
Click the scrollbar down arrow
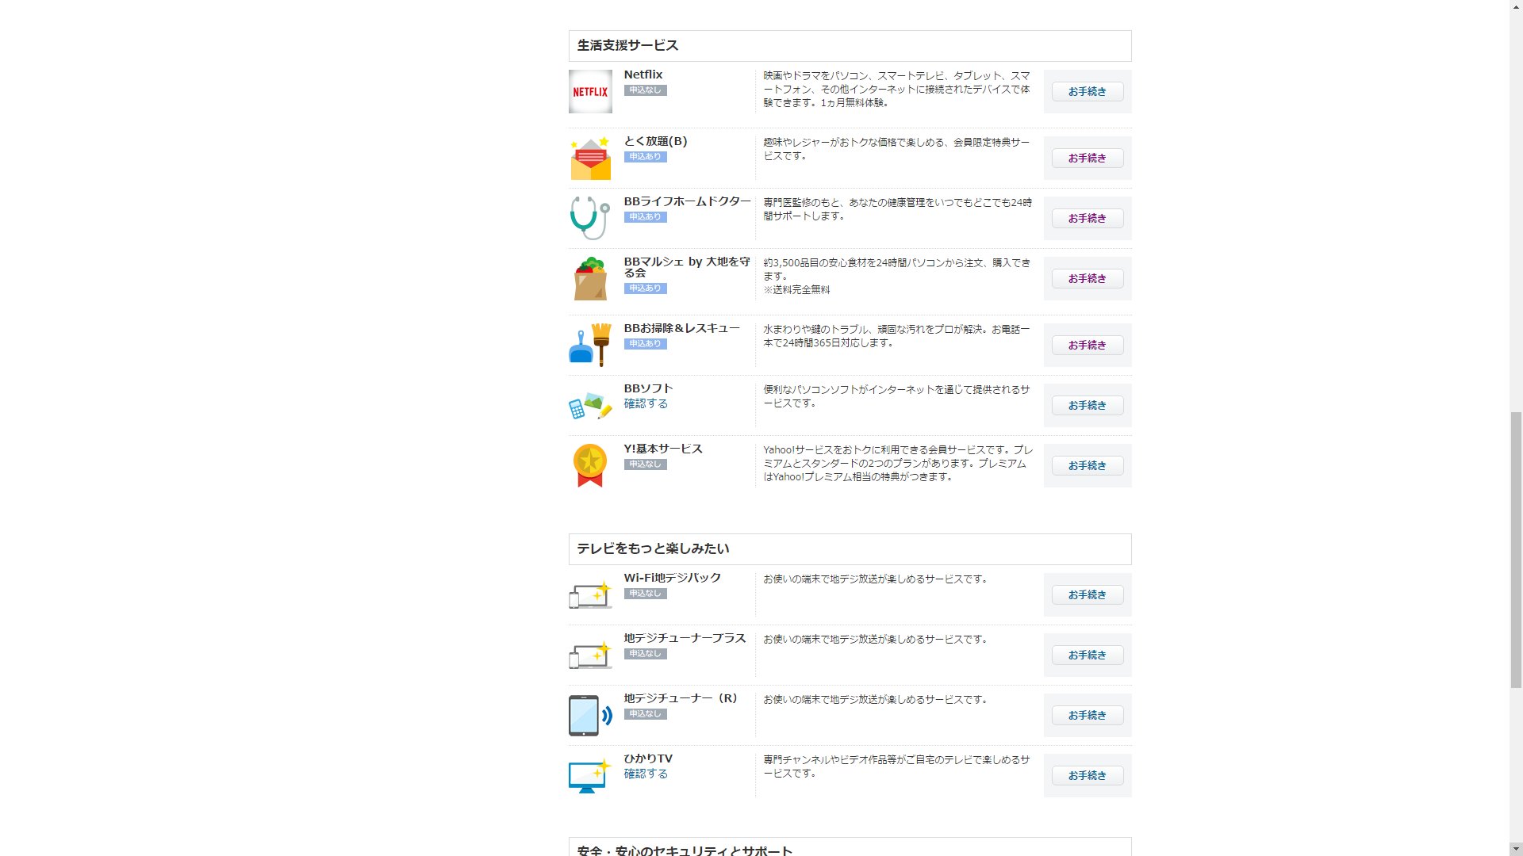click(1516, 849)
